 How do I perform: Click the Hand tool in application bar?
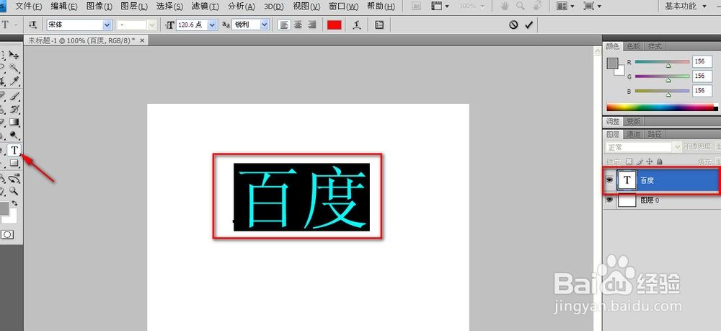(x=505, y=6)
